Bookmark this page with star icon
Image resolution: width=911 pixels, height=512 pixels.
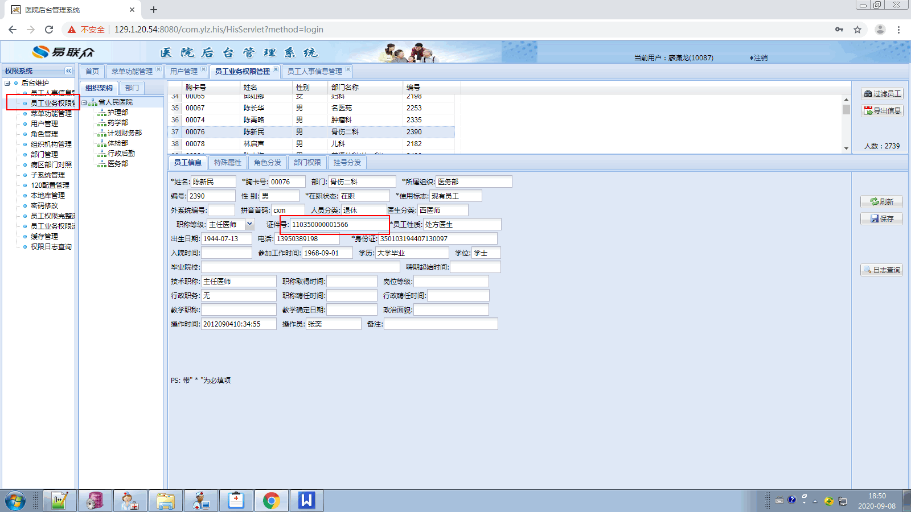pyautogui.click(x=857, y=30)
